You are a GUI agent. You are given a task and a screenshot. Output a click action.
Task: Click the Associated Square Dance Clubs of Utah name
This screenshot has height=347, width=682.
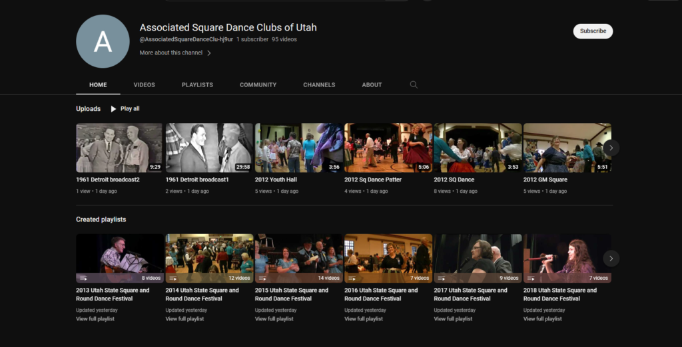pyautogui.click(x=228, y=28)
